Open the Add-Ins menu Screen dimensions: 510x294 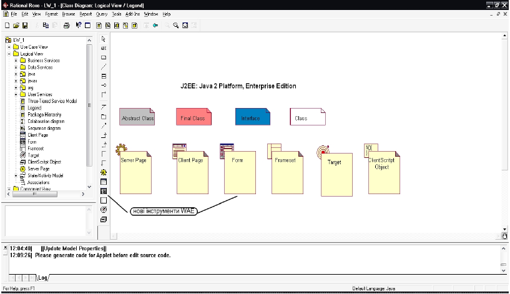pyautogui.click(x=132, y=14)
